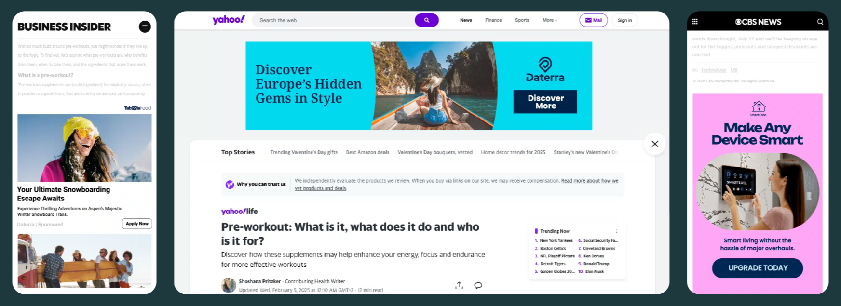841x306 pixels.
Task: Go to the Finance section
Action: (x=493, y=20)
